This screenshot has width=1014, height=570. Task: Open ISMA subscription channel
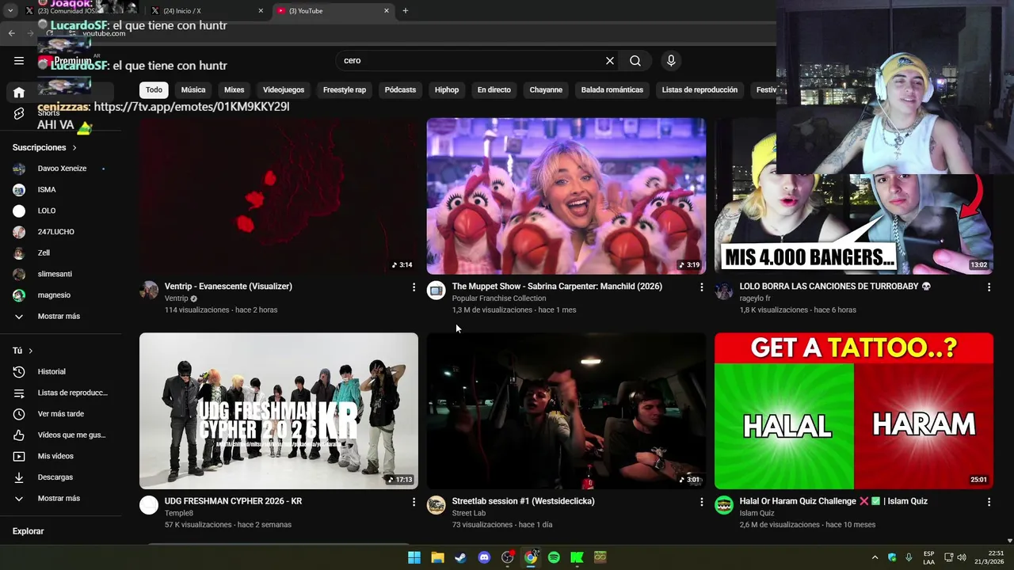pyautogui.click(x=60, y=190)
